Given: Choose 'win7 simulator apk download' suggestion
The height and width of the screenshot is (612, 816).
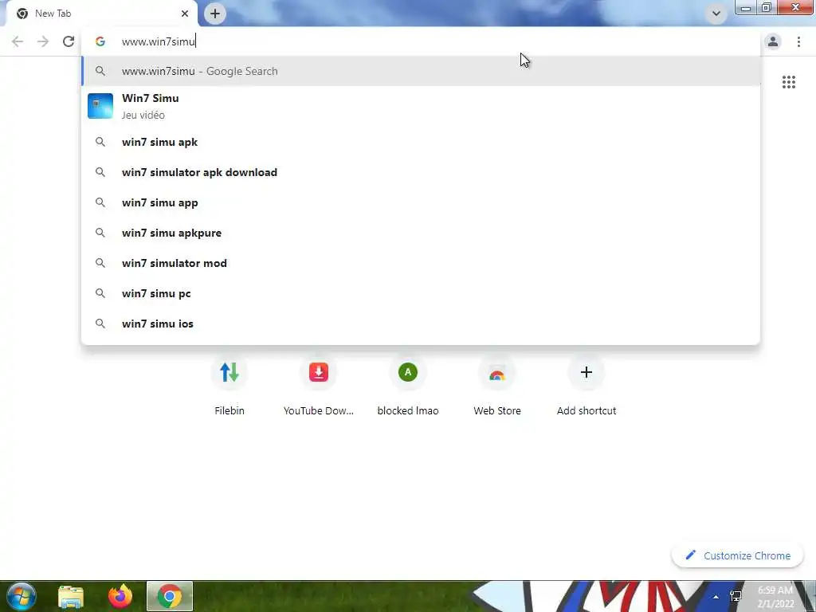Looking at the screenshot, I should tap(421, 172).
